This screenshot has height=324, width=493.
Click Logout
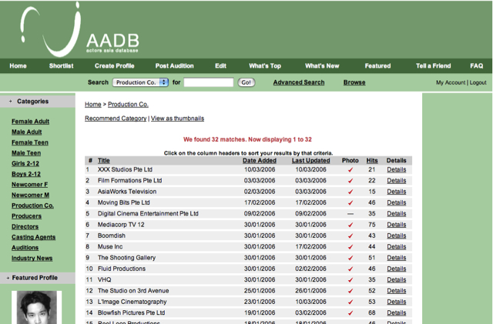(478, 82)
